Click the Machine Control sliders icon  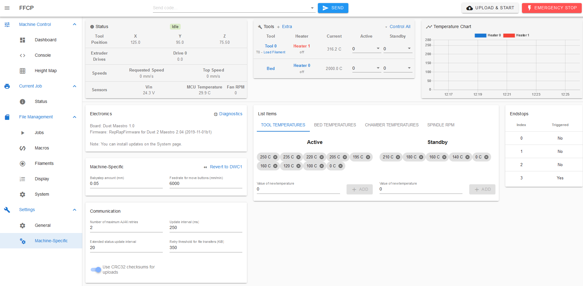click(7, 25)
